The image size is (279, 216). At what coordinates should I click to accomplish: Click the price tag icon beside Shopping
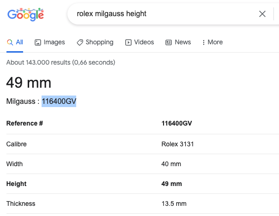[x=80, y=42]
